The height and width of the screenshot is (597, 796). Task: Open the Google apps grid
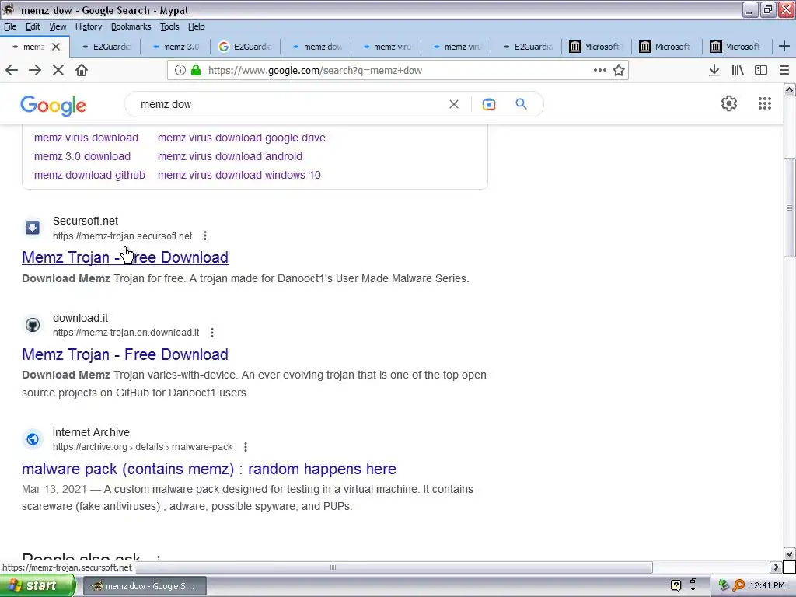tap(765, 103)
